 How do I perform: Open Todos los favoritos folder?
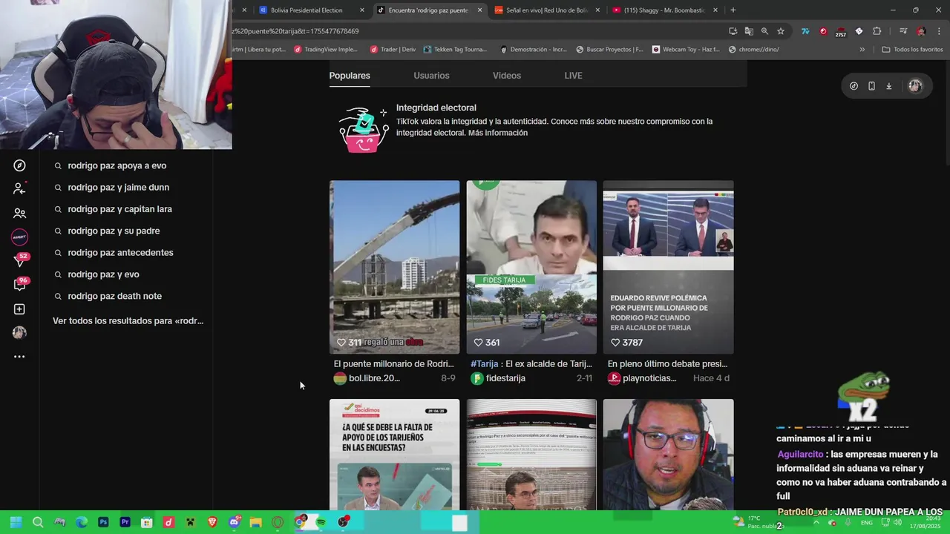(x=912, y=50)
